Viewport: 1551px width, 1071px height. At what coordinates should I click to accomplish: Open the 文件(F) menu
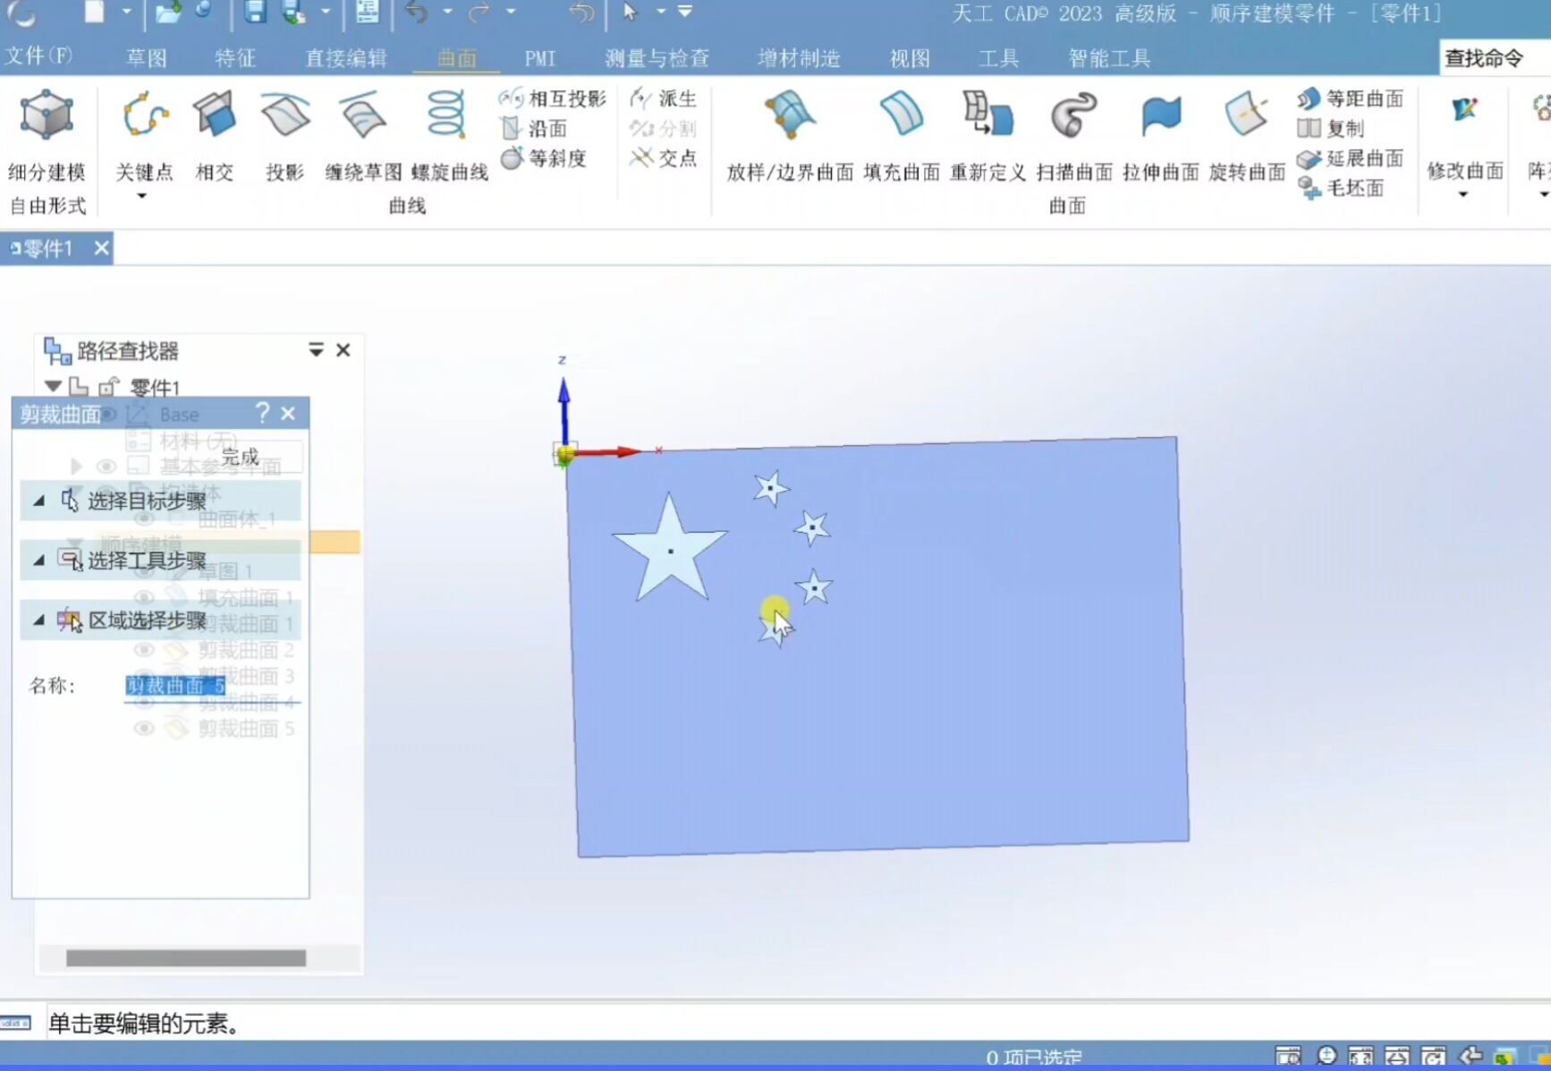click(38, 56)
